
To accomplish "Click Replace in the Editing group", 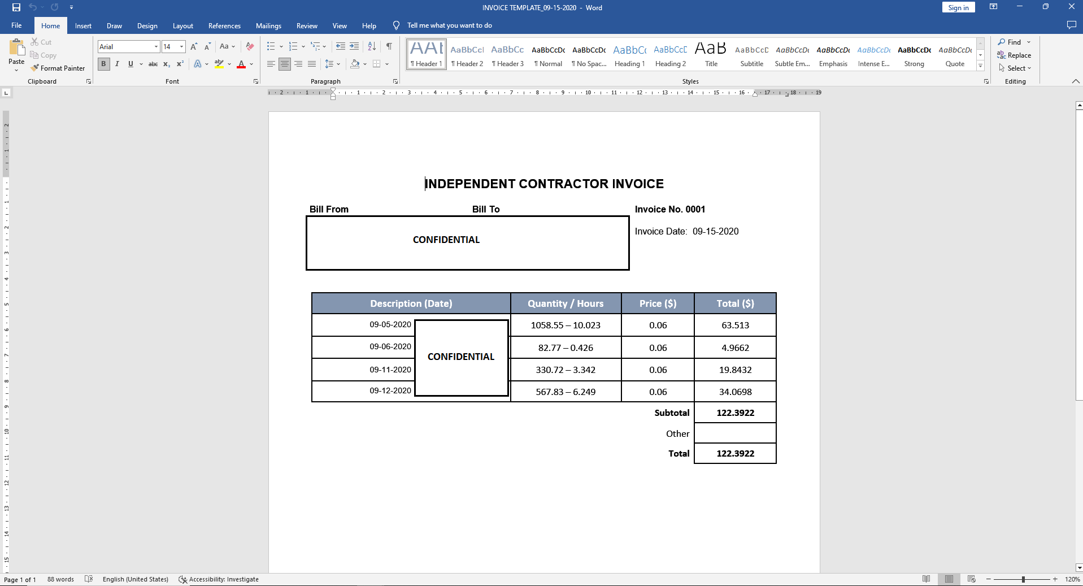I will tap(1015, 55).
